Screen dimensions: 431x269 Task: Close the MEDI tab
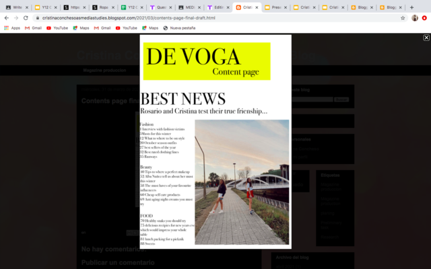click(199, 7)
